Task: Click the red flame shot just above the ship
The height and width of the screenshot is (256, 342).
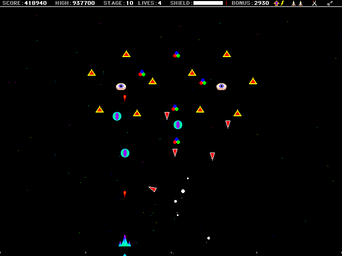Action: [x=125, y=194]
